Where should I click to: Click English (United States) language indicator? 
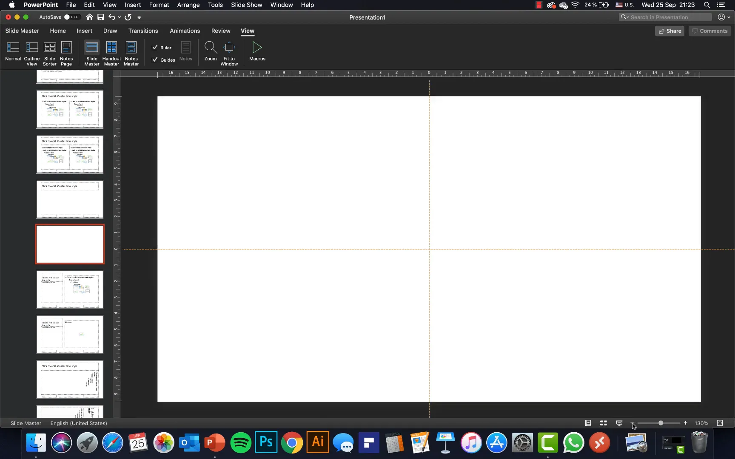pos(79,423)
